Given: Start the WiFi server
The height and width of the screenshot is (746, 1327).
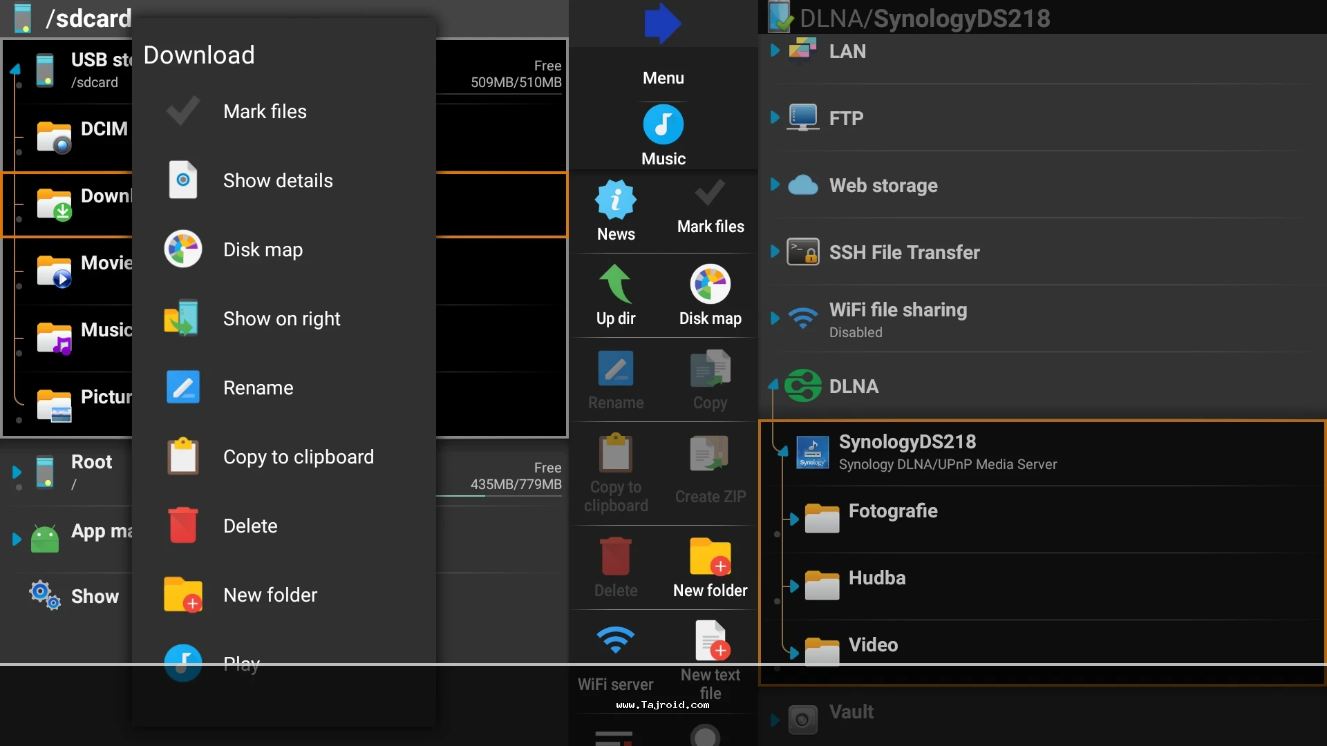Looking at the screenshot, I should [615, 641].
